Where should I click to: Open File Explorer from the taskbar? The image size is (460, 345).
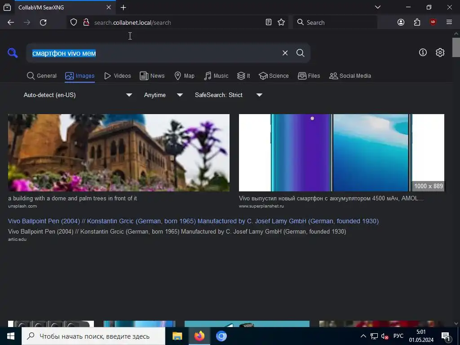(177, 336)
